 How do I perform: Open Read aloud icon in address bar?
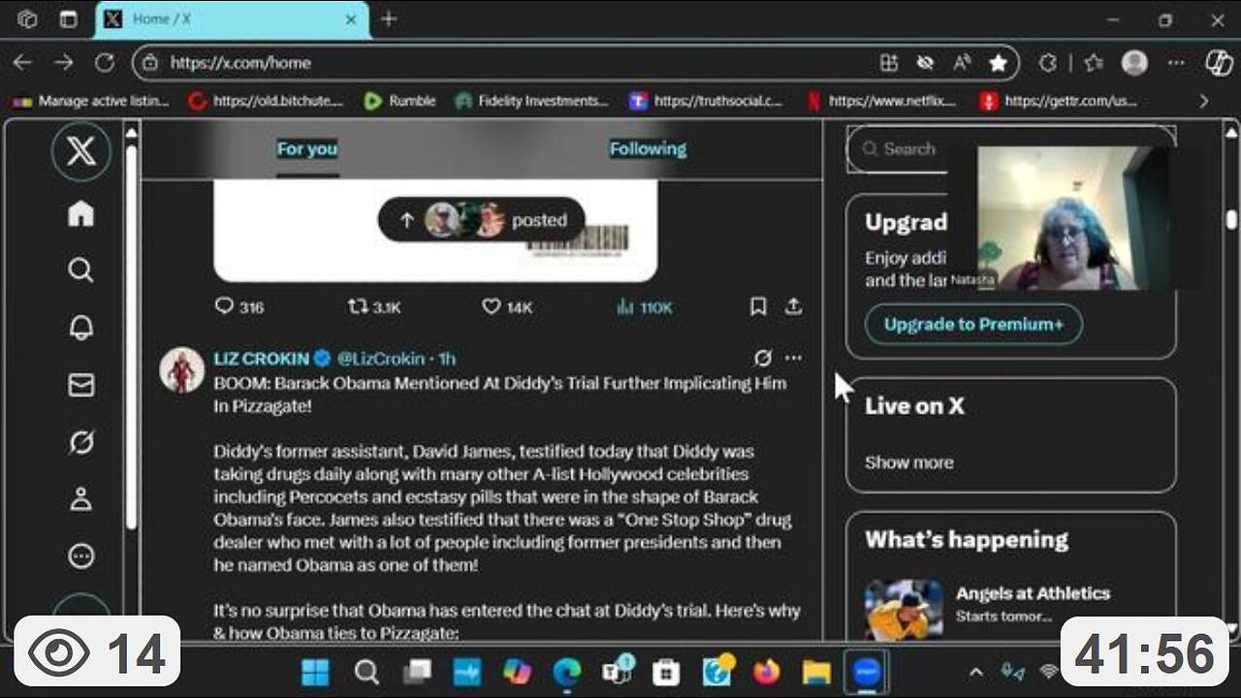[x=962, y=63]
